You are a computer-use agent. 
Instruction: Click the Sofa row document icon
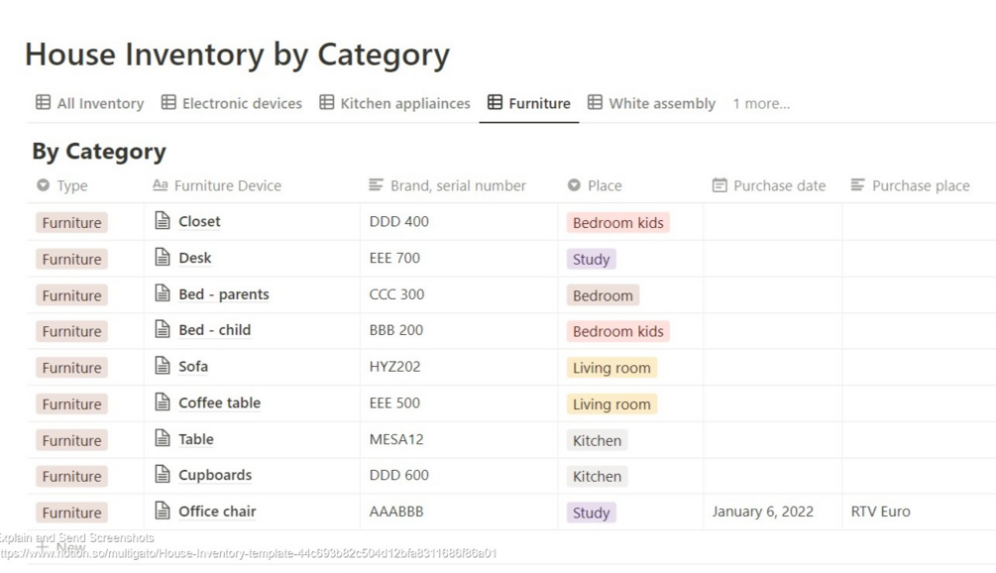pyautogui.click(x=163, y=366)
